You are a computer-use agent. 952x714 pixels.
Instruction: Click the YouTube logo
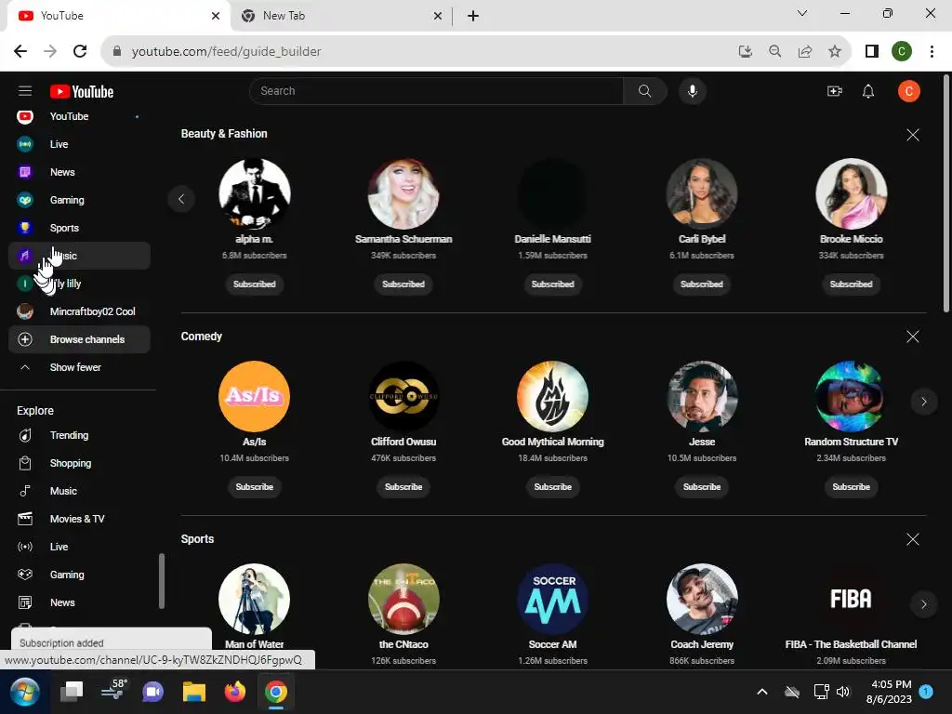tap(82, 92)
